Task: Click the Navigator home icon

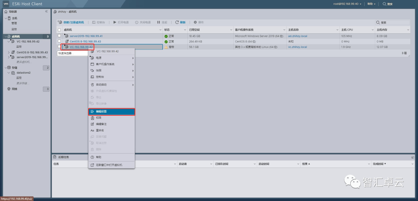Action: point(6,12)
